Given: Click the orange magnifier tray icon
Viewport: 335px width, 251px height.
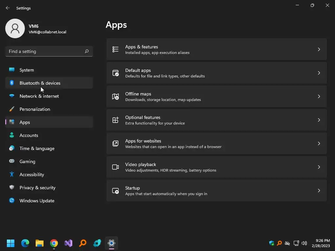Looking at the screenshot, I should pos(279,243).
